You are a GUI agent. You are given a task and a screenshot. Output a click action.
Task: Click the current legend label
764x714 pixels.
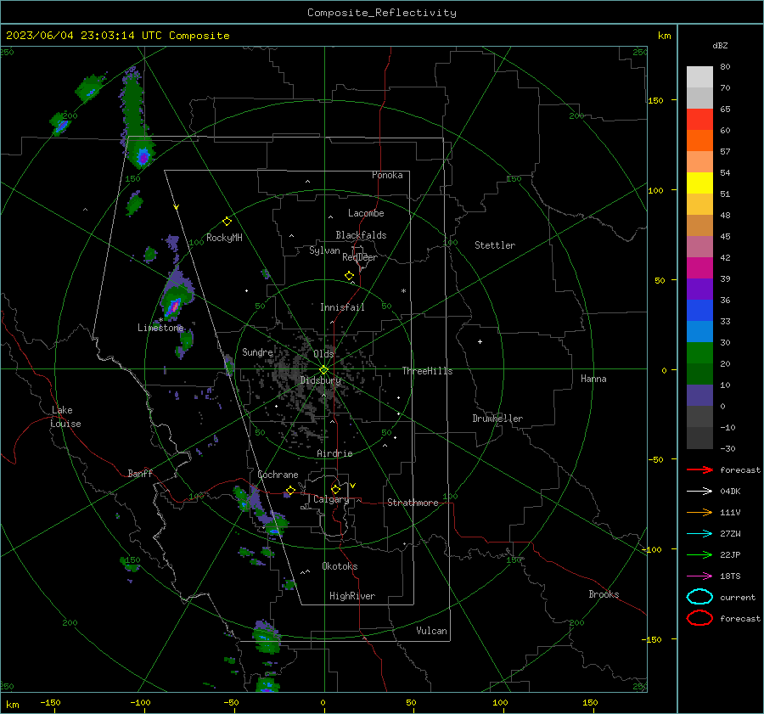(x=737, y=598)
